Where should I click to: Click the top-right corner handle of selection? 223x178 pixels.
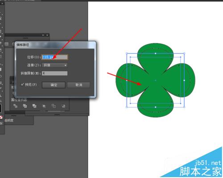click(184, 54)
